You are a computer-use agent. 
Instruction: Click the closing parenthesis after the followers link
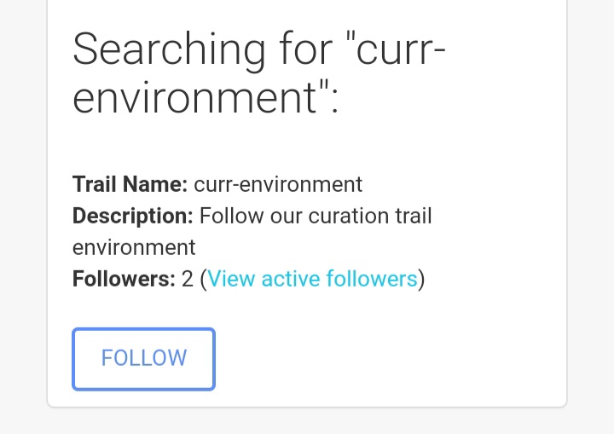pyautogui.click(x=421, y=279)
